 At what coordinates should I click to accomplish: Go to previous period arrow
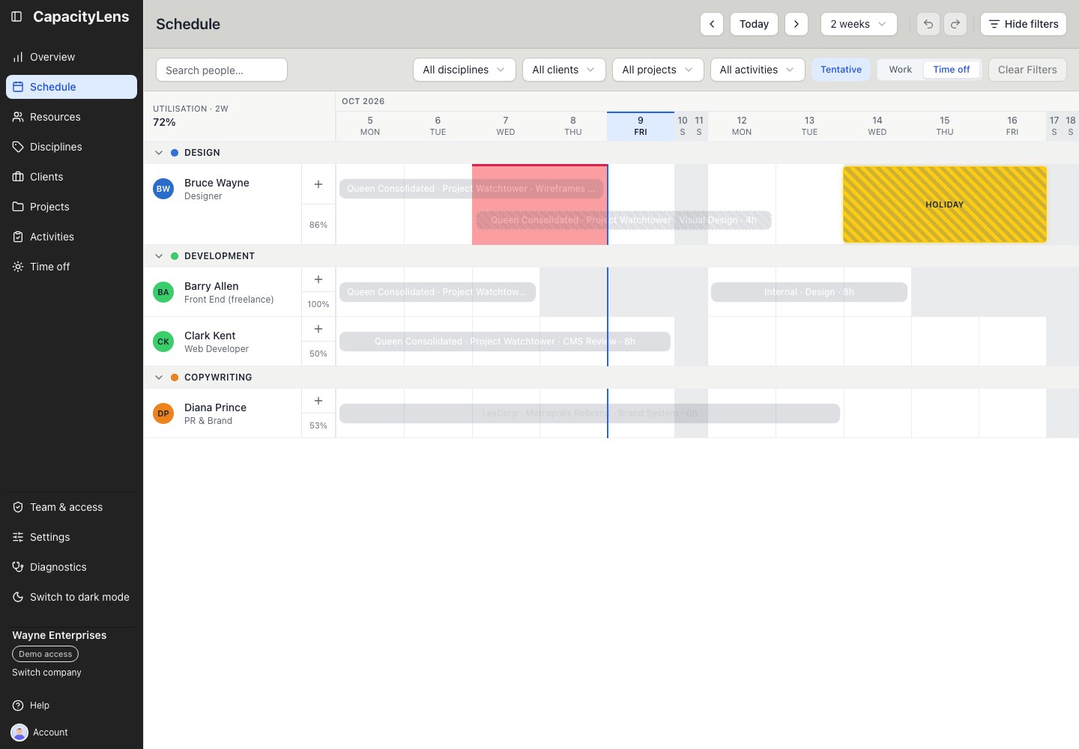click(x=712, y=24)
